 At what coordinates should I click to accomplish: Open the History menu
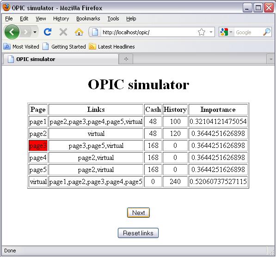pyautogui.click(x=61, y=18)
